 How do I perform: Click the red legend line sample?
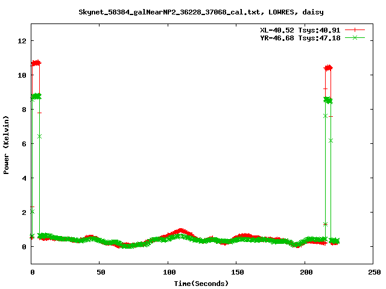[x=355, y=30]
